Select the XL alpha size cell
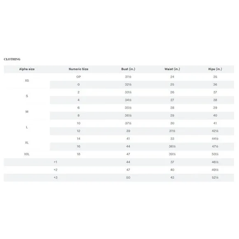This screenshot has height=239, width=239. pos(27,143)
